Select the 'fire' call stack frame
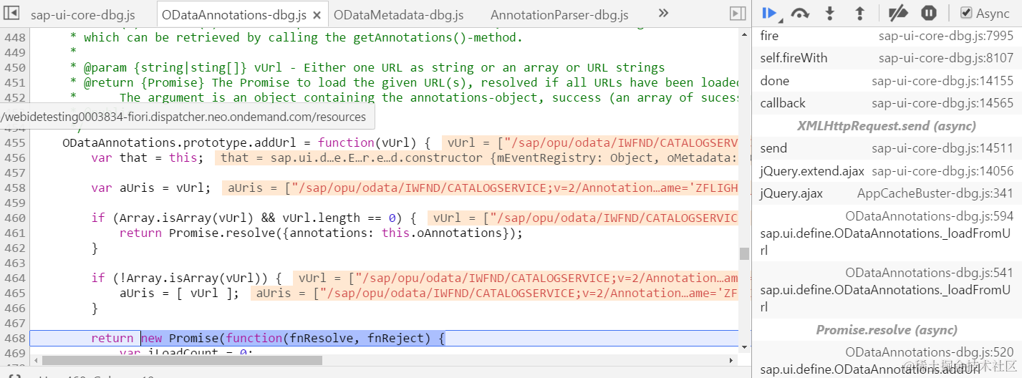The height and width of the screenshot is (378, 1022). tap(769, 36)
